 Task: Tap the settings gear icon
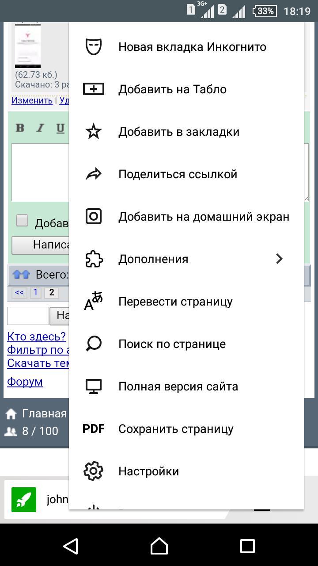93,471
